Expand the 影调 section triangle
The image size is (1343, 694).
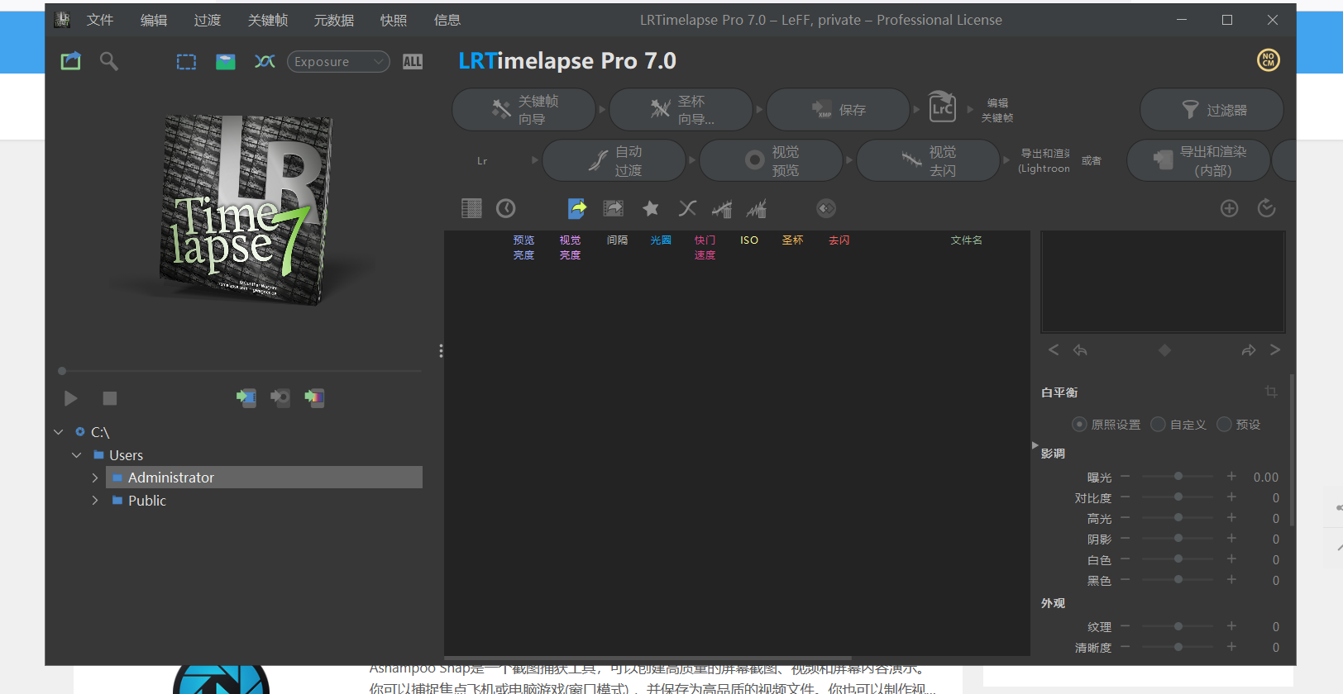tap(1035, 445)
